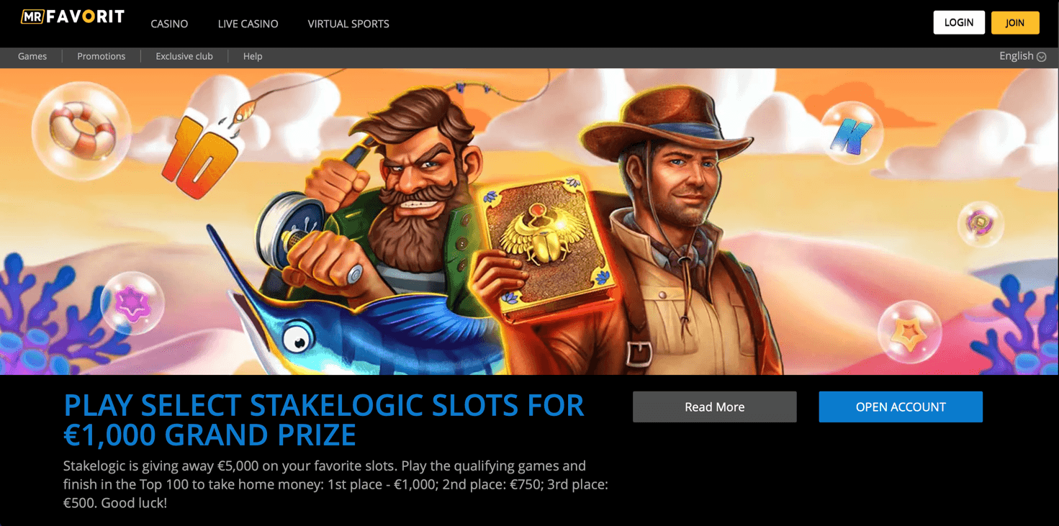Click the language chevron arrow icon

[1042, 57]
